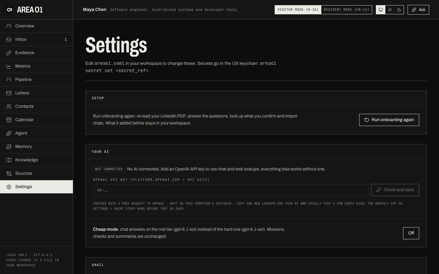The image size is (439, 274).
Task: Click the AREA 01 logo icon
Action: (x=9, y=10)
